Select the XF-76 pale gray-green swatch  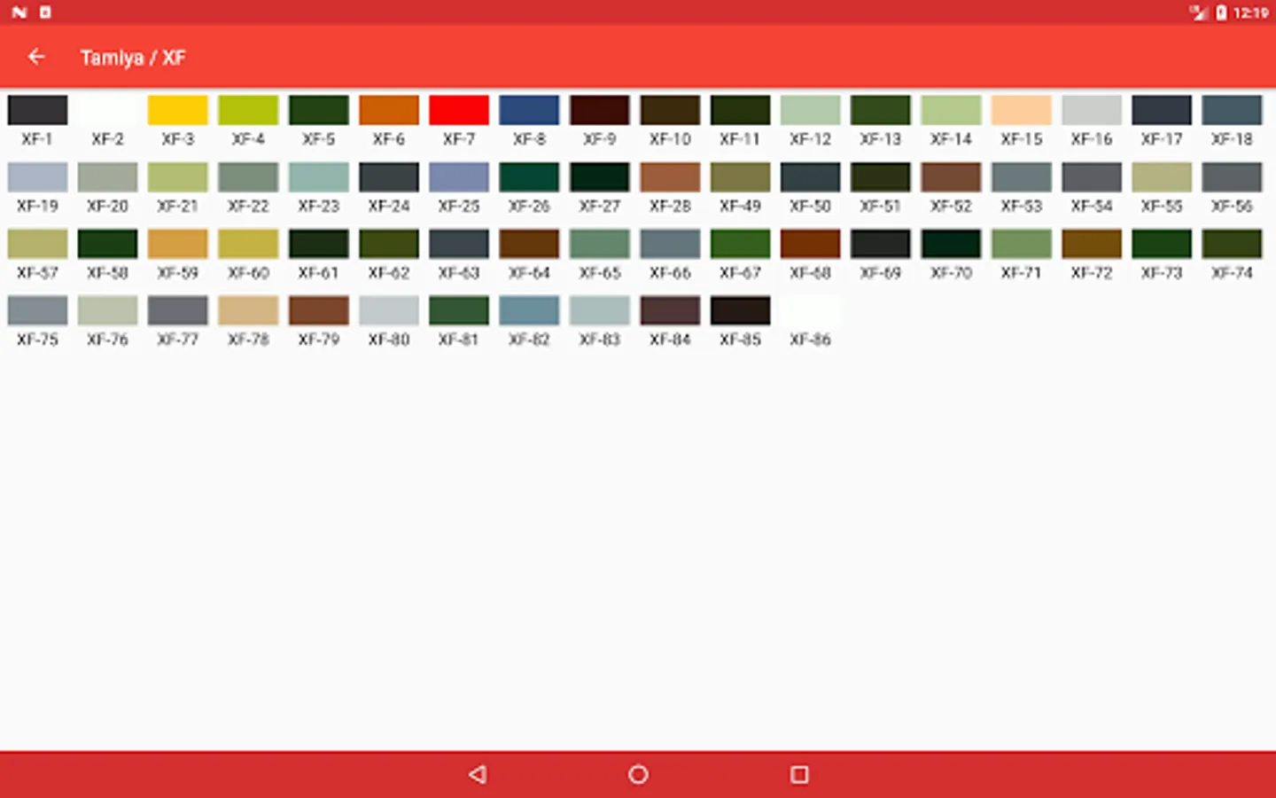(107, 310)
